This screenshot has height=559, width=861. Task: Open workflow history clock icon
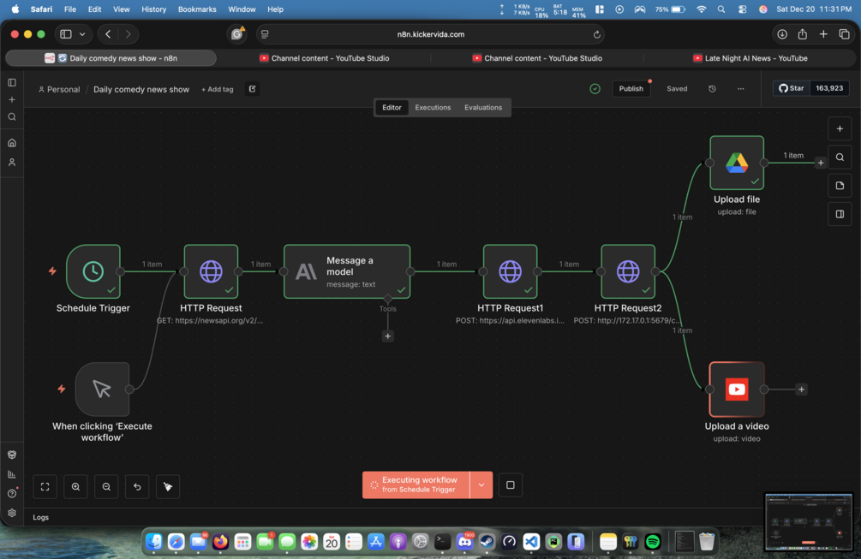[x=712, y=88]
